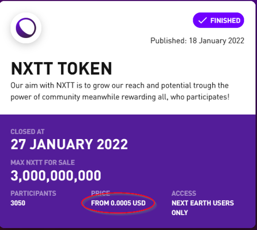Viewport: 257px width, 230px height.
Task: Click the PARTICIPANTS label
Action: [33, 194]
